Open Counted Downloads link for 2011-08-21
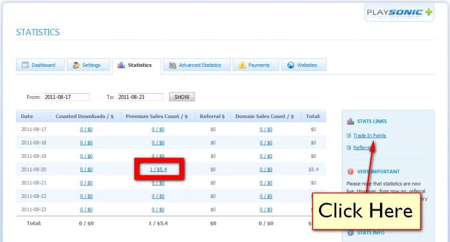 click(x=86, y=183)
